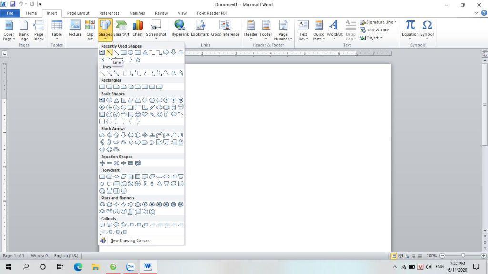Click Words: 0 in status bar

tap(39, 256)
